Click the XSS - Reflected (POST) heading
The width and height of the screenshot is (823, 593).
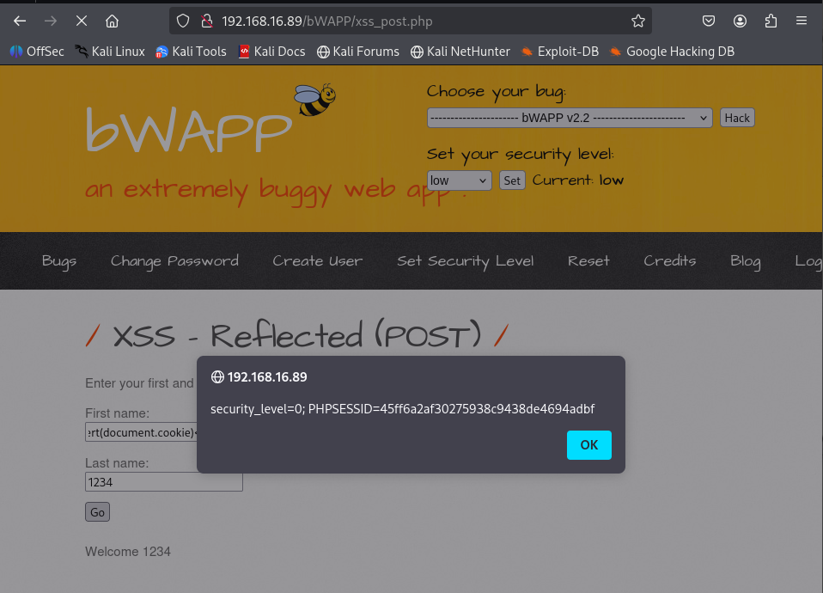click(297, 335)
